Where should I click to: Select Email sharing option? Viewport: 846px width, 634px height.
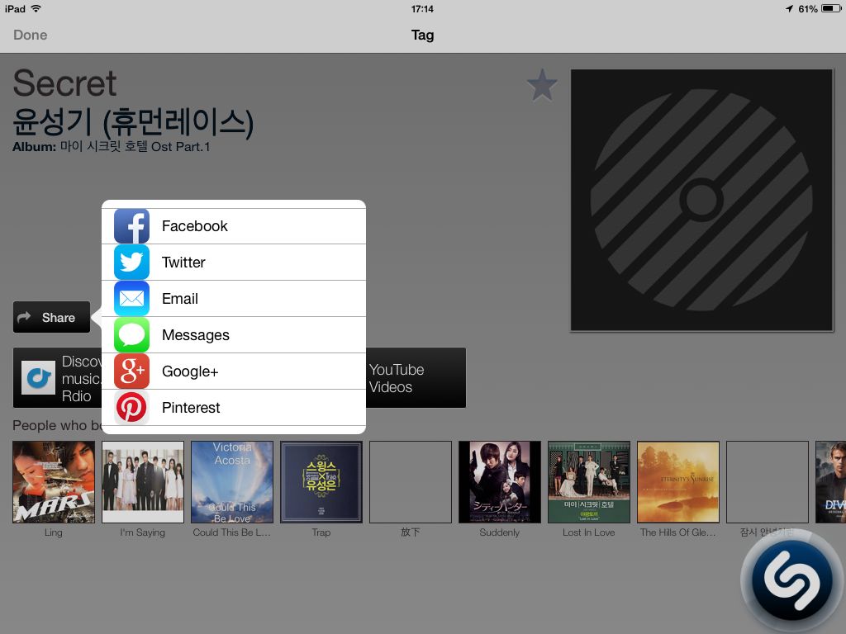coord(234,299)
